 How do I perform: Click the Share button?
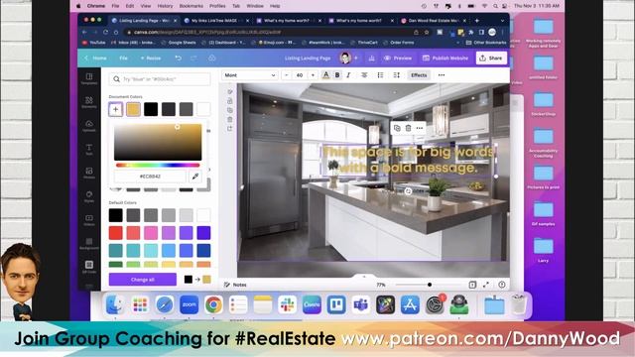(491, 58)
